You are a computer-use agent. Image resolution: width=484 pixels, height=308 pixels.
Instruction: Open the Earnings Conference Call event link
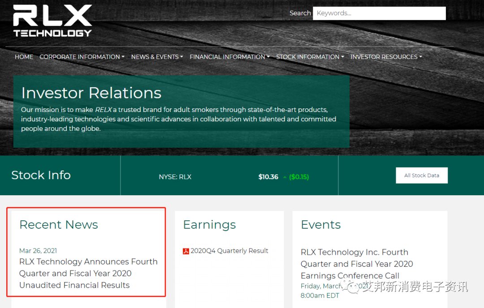(357, 264)
